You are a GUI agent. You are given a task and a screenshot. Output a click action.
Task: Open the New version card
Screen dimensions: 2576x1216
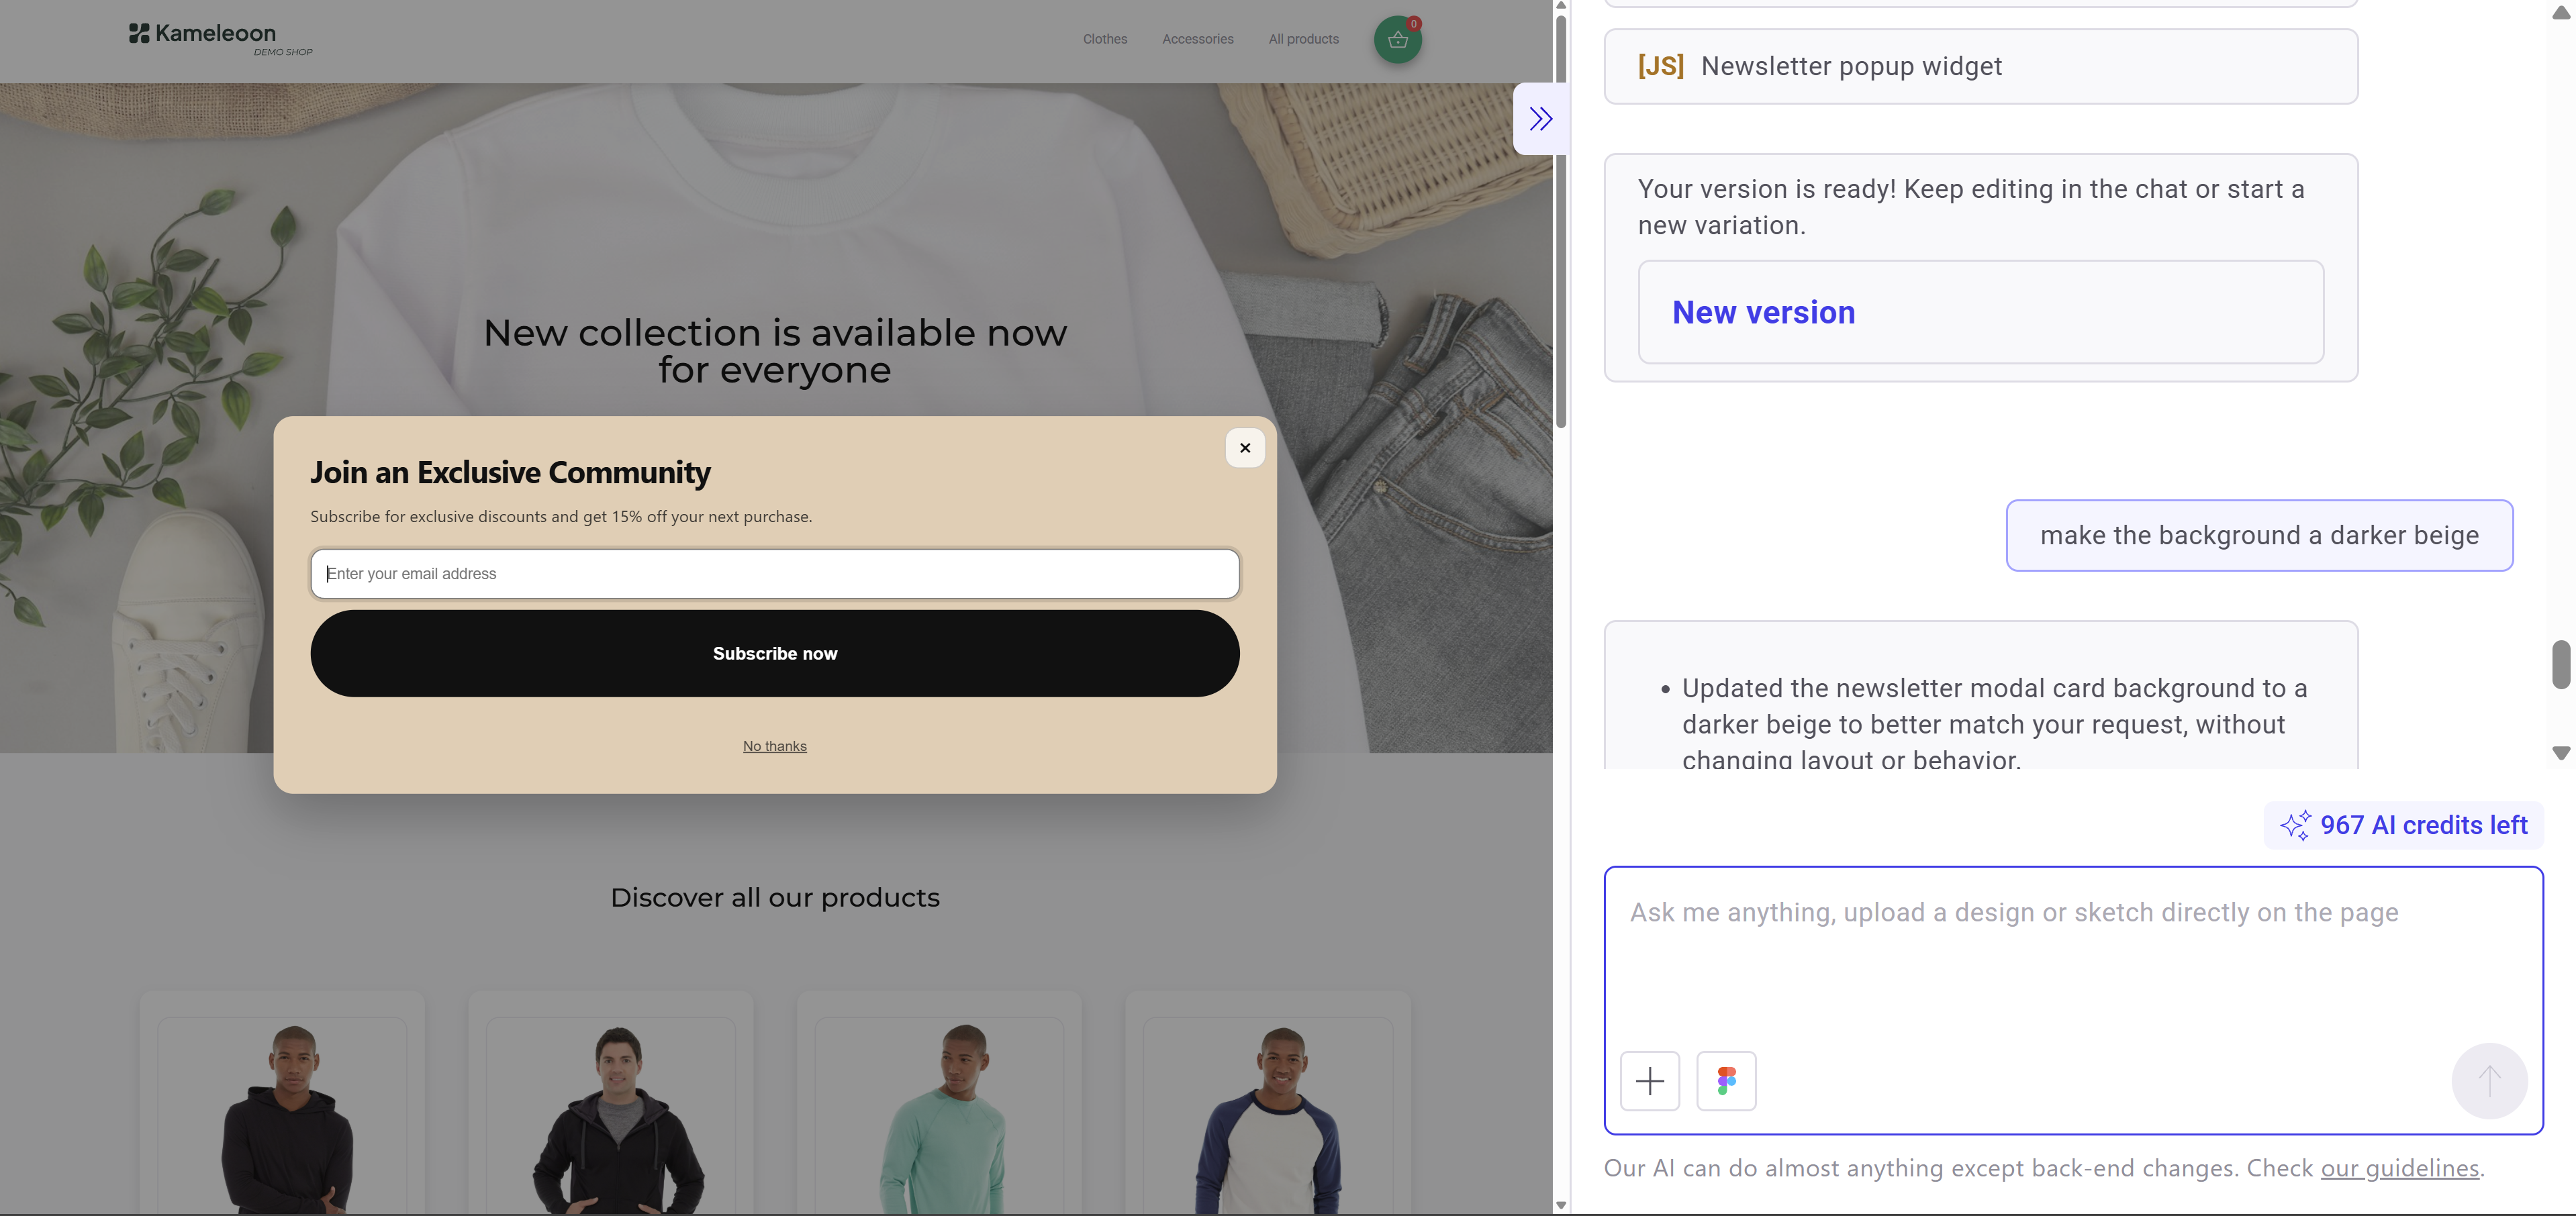tap(1980, 313)
